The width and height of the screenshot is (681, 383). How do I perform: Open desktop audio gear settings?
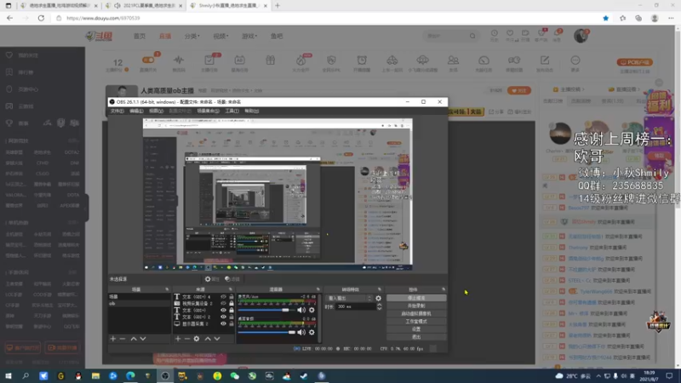click(x=312, y=333)
